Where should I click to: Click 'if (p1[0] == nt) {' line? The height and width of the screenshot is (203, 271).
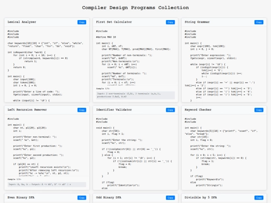pyautogui.click(x=26, y=164)
